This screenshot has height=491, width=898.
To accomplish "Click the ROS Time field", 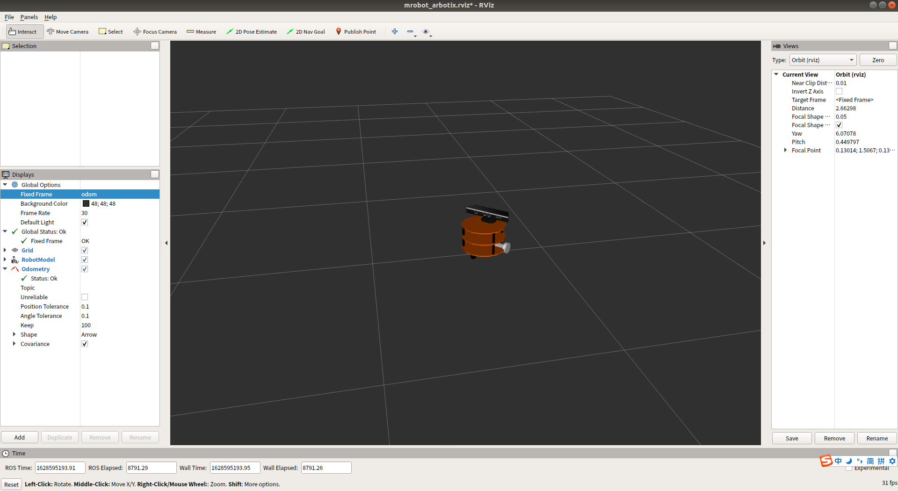I will [60, 468].
